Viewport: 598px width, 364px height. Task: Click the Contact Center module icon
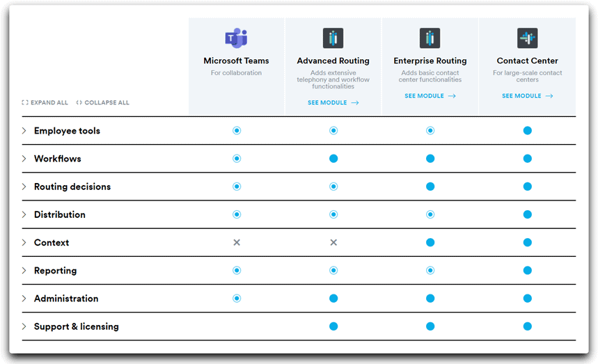[528, 38]
